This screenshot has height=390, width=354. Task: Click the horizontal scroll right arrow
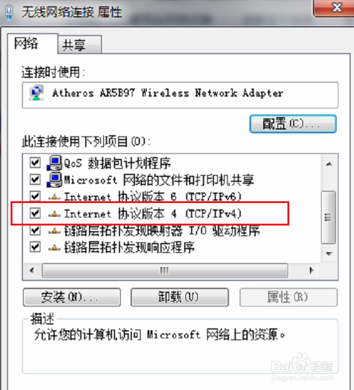tap(311, 270)
